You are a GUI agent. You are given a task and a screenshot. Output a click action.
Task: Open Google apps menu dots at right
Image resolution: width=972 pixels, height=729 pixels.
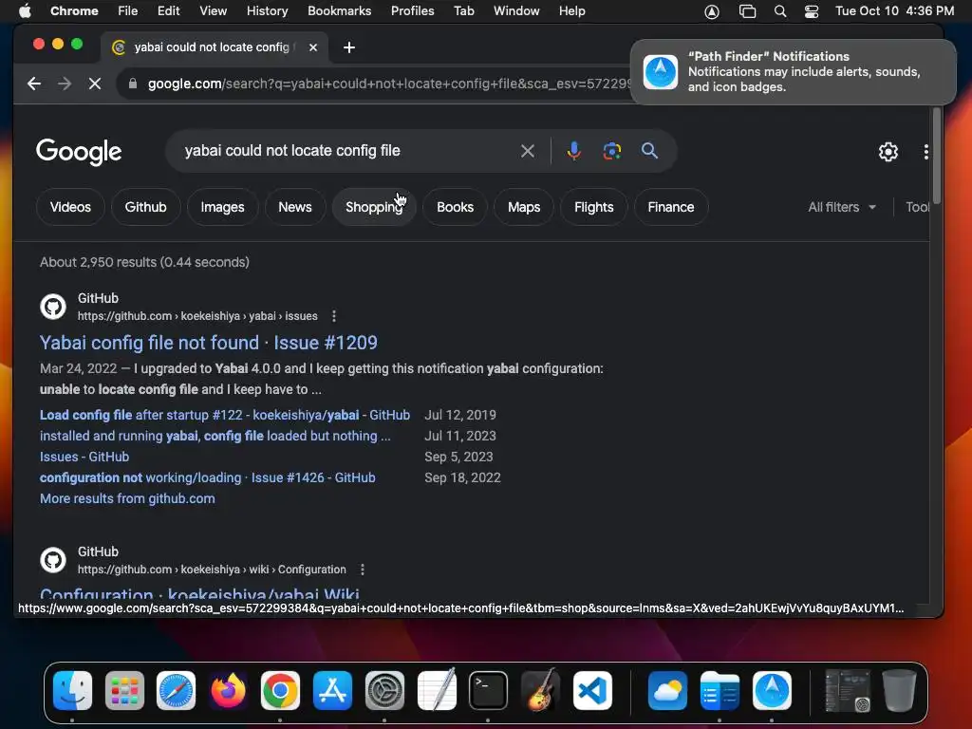(925, 152)
